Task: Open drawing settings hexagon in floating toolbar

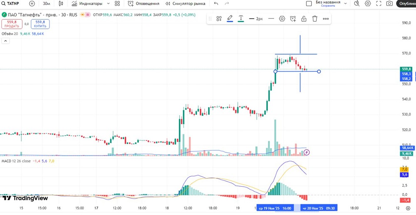Action: [282, 19]
